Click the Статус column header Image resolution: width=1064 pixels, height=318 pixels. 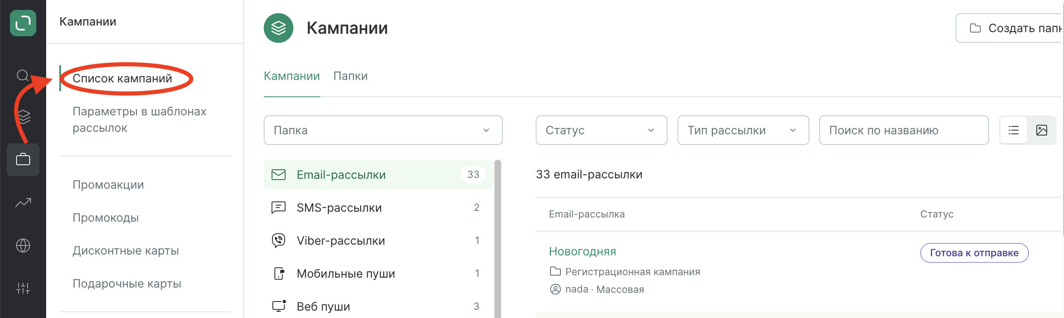click(936, 214)
